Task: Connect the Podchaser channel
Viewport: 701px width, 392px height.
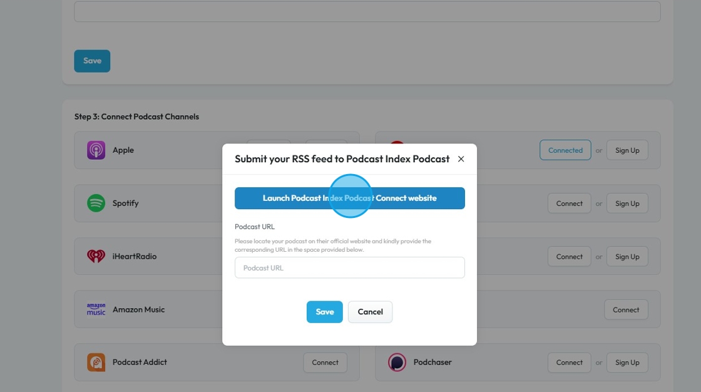Action: pyautogui.click(x=569, y=362)
